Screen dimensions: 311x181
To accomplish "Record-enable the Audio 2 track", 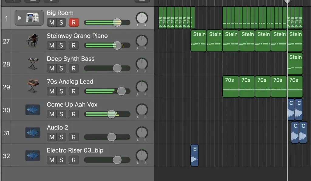I will pyautogui.click(x=74, y=137).
